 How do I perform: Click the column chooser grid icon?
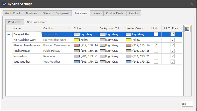click(x=187, y=29)
